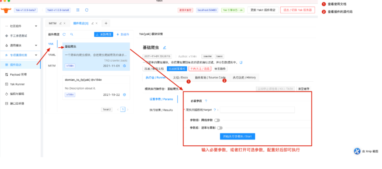Click the Yakit-v1.0.9-beta8 version tag
This screenshot has width=382, height=169.
click(x=58, y=10)
